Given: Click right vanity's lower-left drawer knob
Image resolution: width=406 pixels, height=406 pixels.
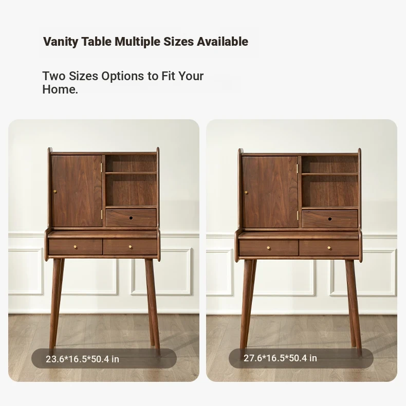Looking at the screenshot, I should [268, 248].
